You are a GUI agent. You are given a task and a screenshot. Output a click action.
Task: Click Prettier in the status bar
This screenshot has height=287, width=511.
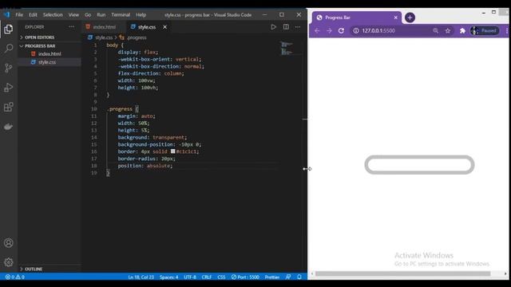(x=271, y=277)
